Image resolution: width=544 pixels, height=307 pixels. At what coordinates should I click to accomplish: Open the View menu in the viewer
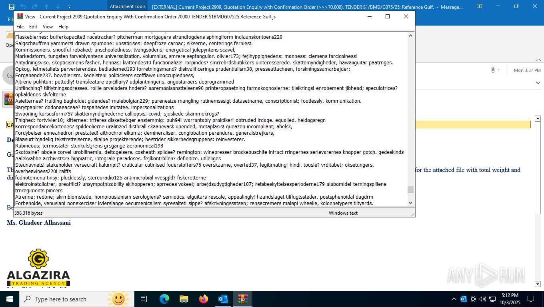point(48,27)
